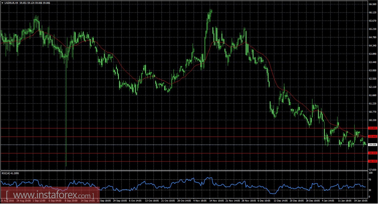Viewport: 378px width, 204px height.
Task: Click the 70 level on RSI scale
Action: (369, 180)
